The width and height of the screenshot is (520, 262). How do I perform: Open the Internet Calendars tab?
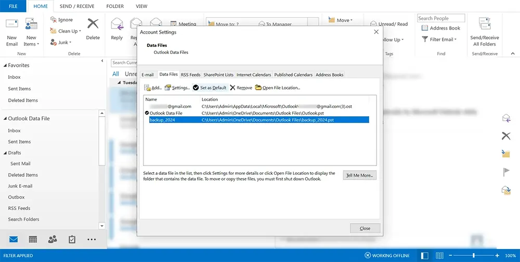pos(254,75)
